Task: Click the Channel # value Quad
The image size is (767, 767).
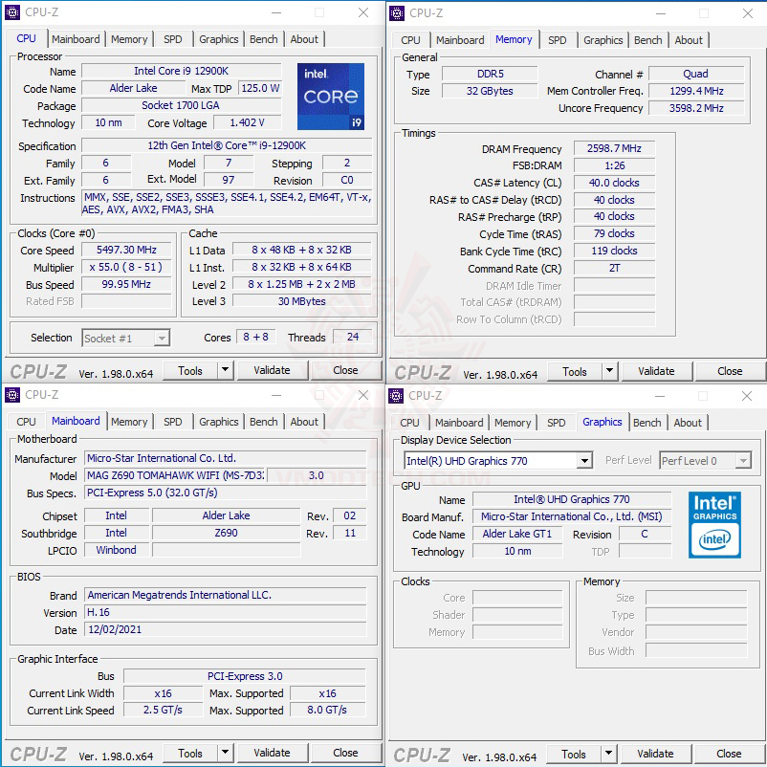Action: (695, 74)
